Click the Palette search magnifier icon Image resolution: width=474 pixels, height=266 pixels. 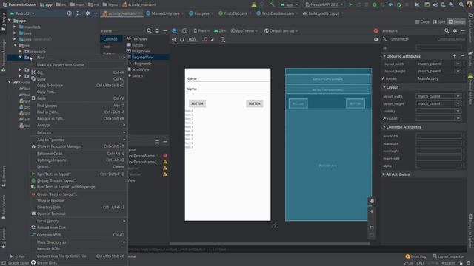point(149,30)
